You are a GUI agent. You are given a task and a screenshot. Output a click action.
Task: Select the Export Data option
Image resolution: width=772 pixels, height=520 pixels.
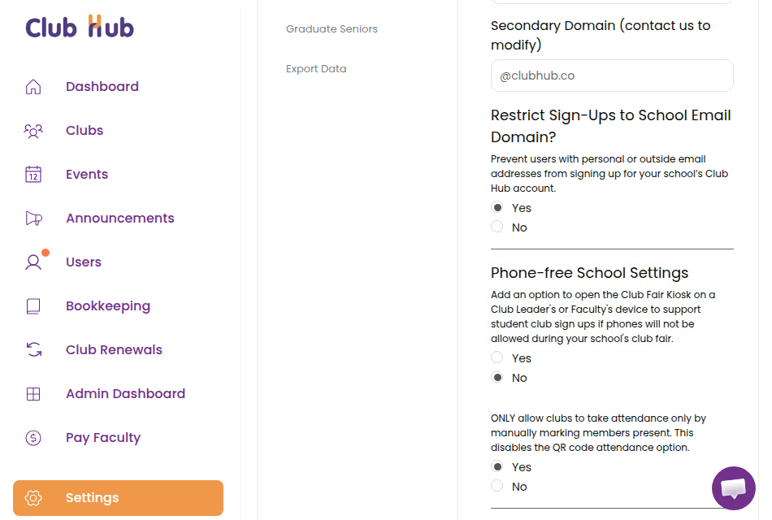(x=316, y=68)
